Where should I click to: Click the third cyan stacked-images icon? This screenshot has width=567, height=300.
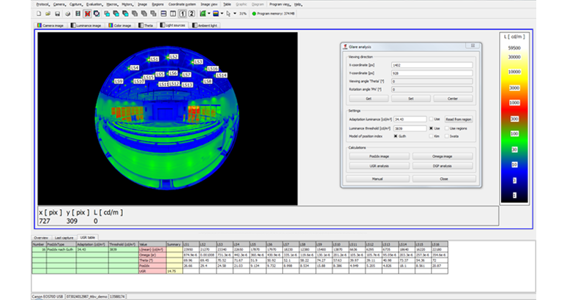click(x=125, y=14)
